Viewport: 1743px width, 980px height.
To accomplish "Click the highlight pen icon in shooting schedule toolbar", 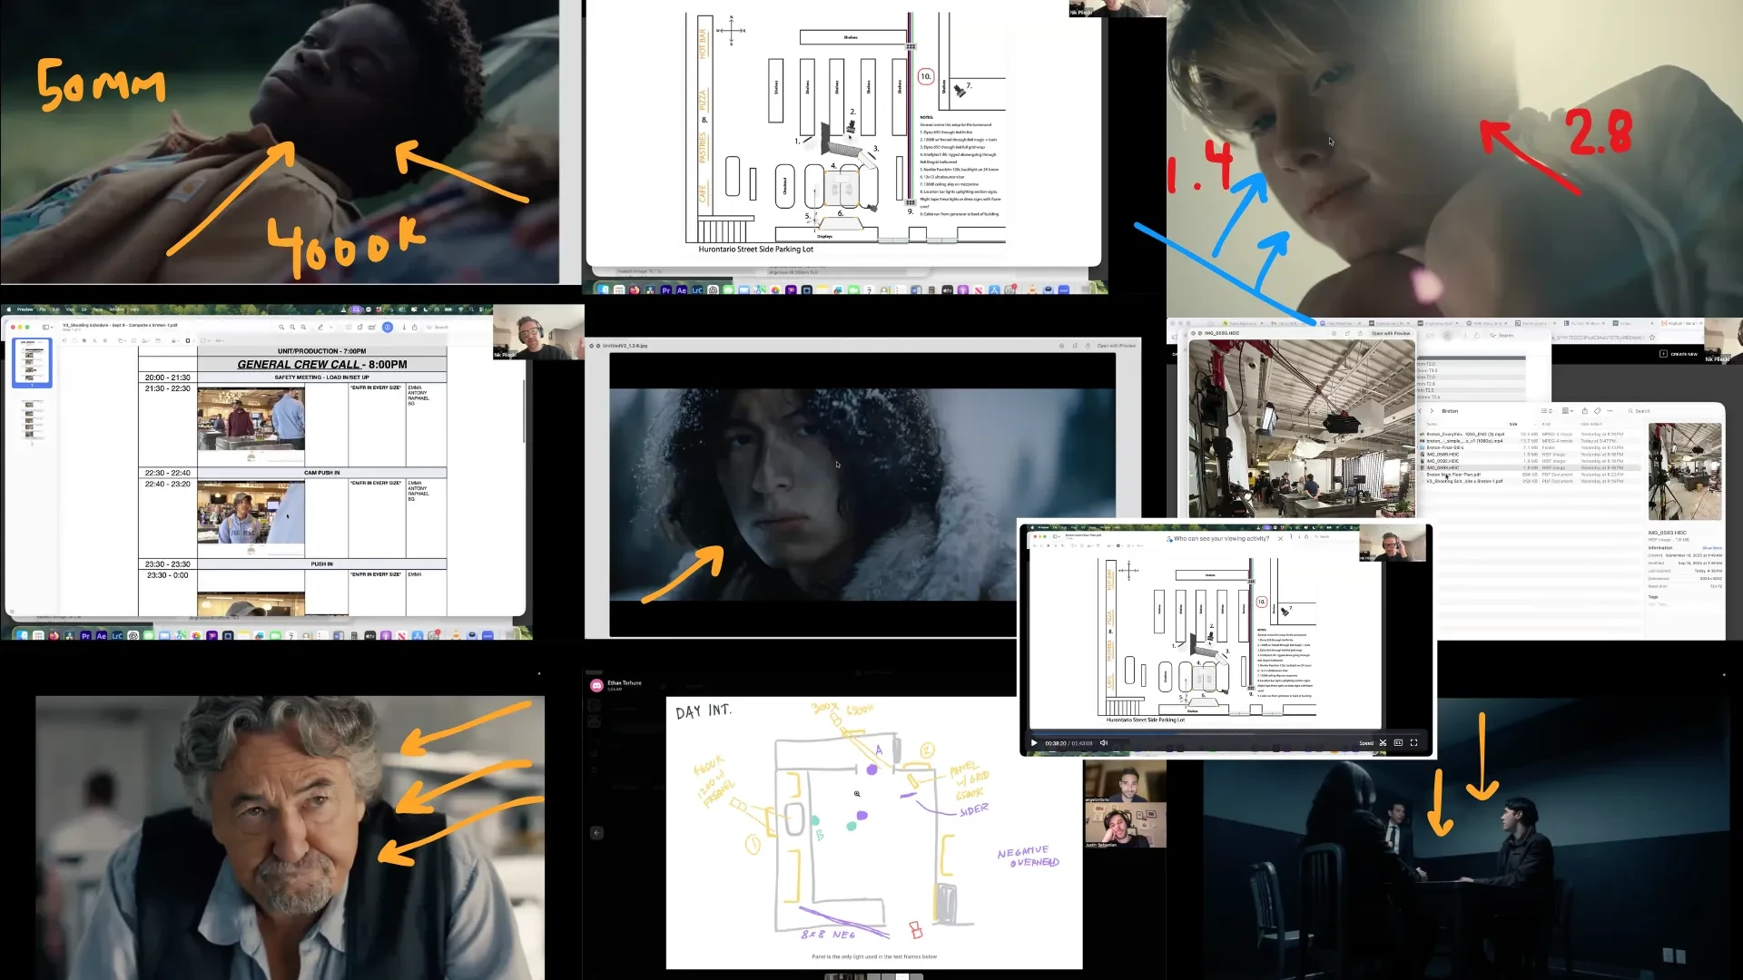I will pyautogui.click(x=320, y=327).
